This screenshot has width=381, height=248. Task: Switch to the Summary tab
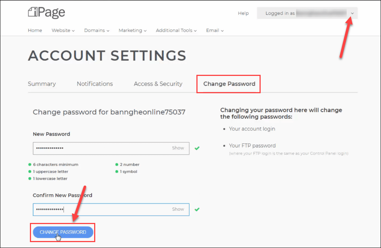coord(42,84)
